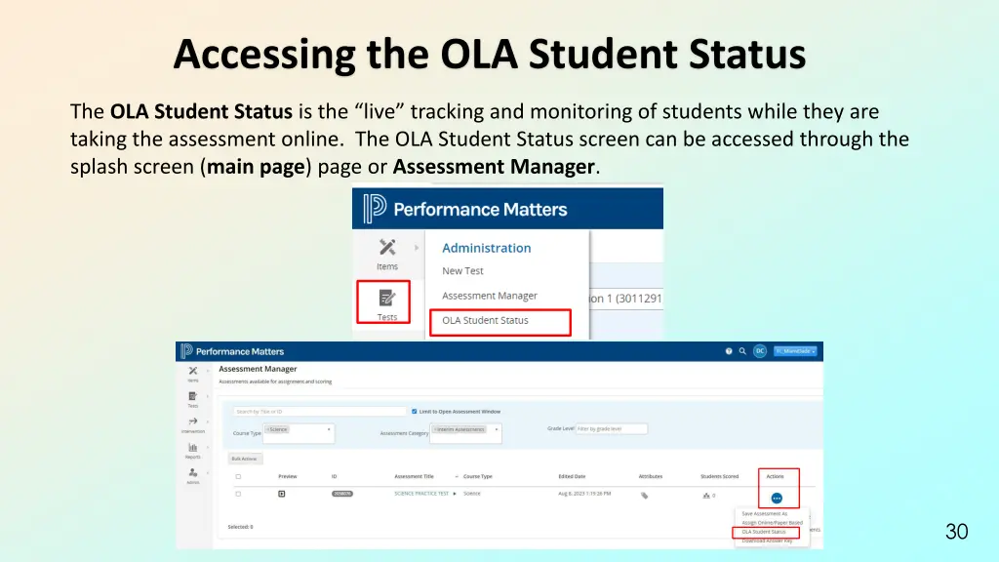Check the Science Practice Test row checkbox

[x=238, y=494]
